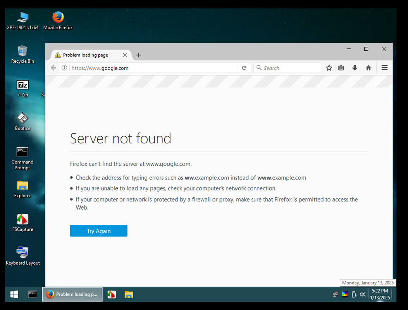Open the XPE-19041.1x64 desktop icon
This screenshot has height=310, width=408.
click(x=22, y=21)
